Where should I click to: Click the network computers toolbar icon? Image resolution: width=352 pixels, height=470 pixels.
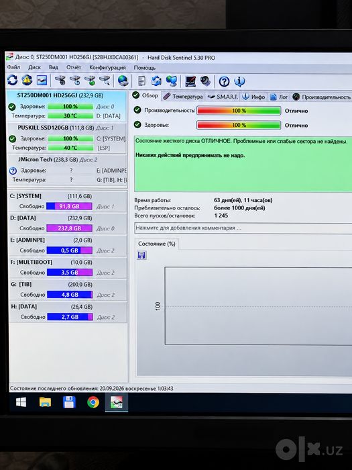coord(172,81)
